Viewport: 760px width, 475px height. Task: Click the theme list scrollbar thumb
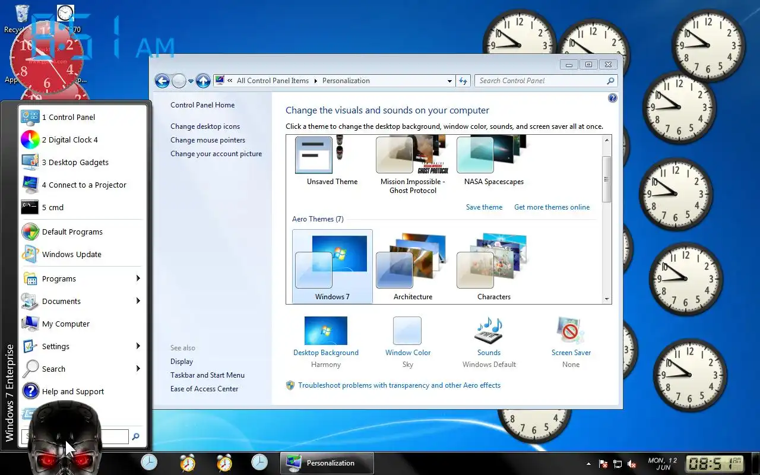coord(607,179)
